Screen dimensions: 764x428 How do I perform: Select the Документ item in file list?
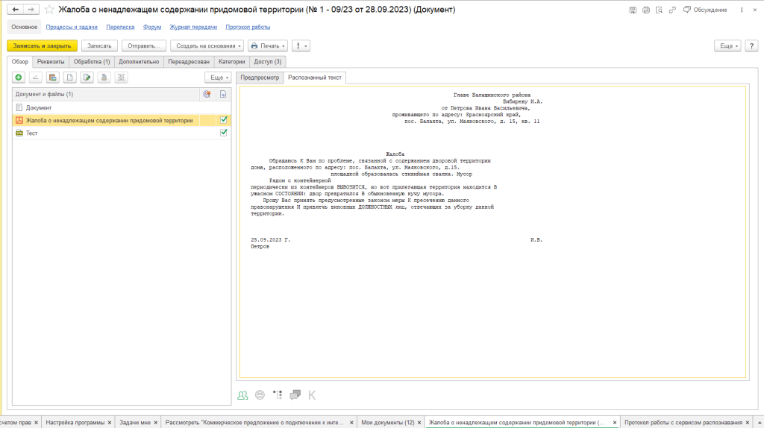click(x=39, y=107)
